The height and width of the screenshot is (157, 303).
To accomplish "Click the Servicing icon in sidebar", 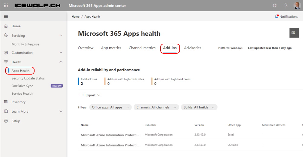I will [x=6, y=35].
